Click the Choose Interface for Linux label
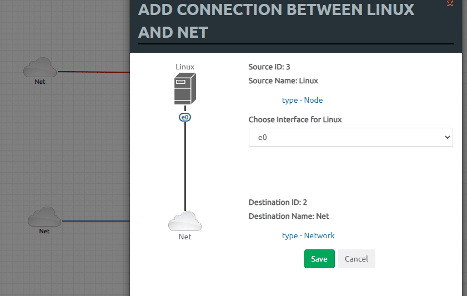 click(295, 119)
